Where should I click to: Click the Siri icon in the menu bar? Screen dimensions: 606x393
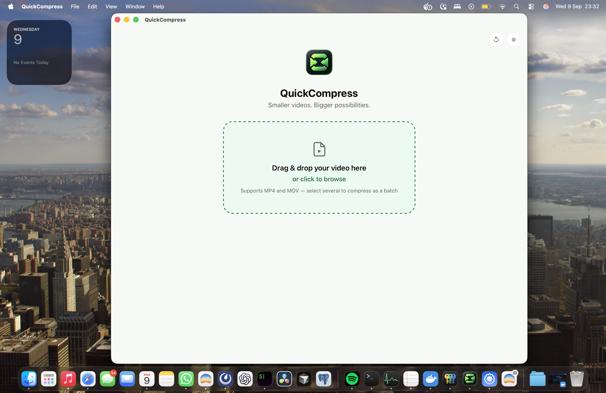point(546,6)
